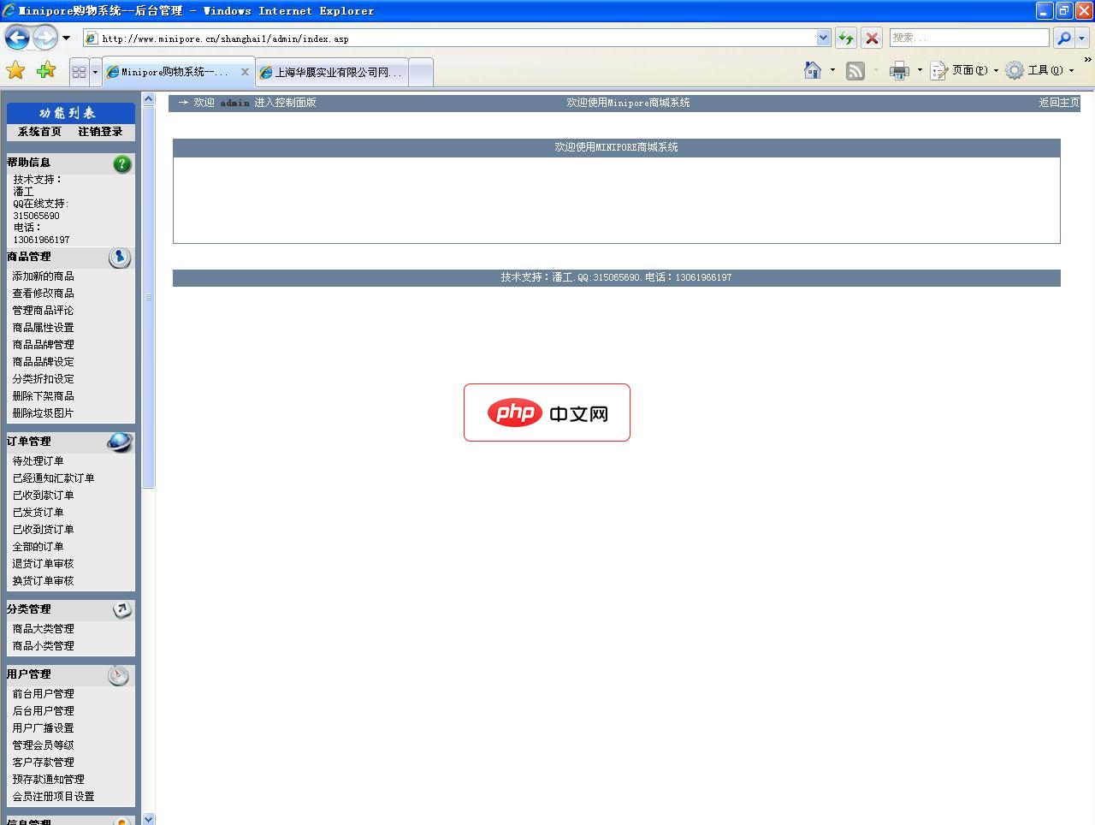Open the address bar dropdown arrow
Image resolution: width=1095 pixels, height=825 pixels.
(x=823, y=38)
